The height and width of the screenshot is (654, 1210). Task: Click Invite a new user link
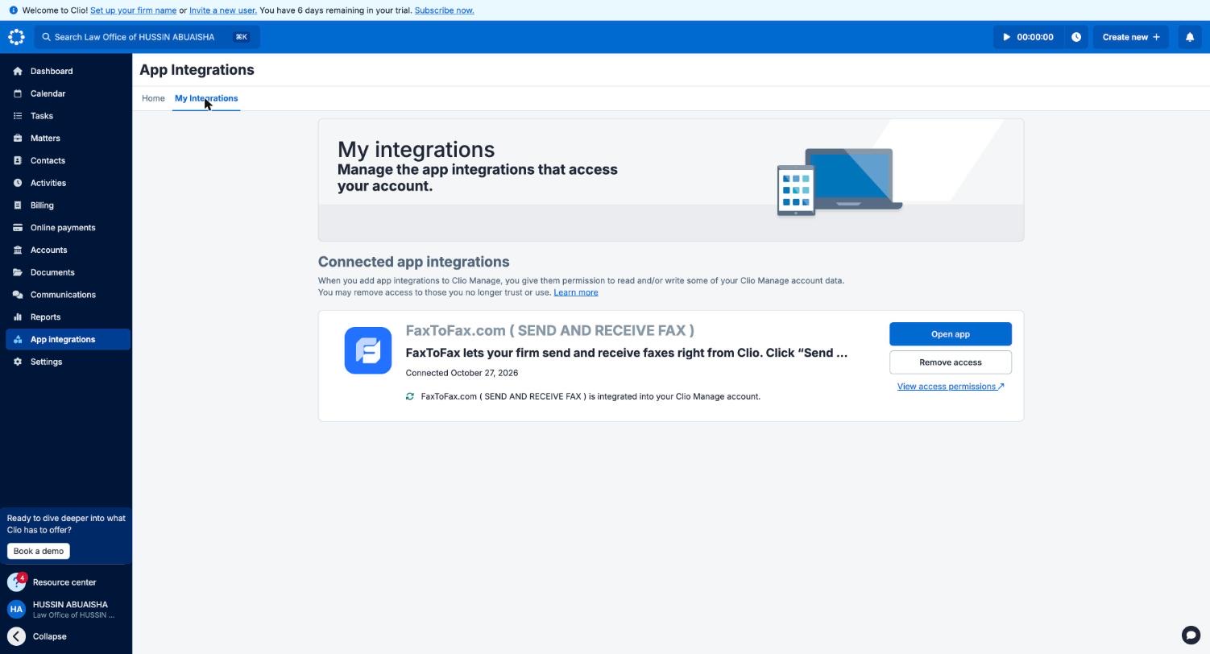(x=223, y=10)
